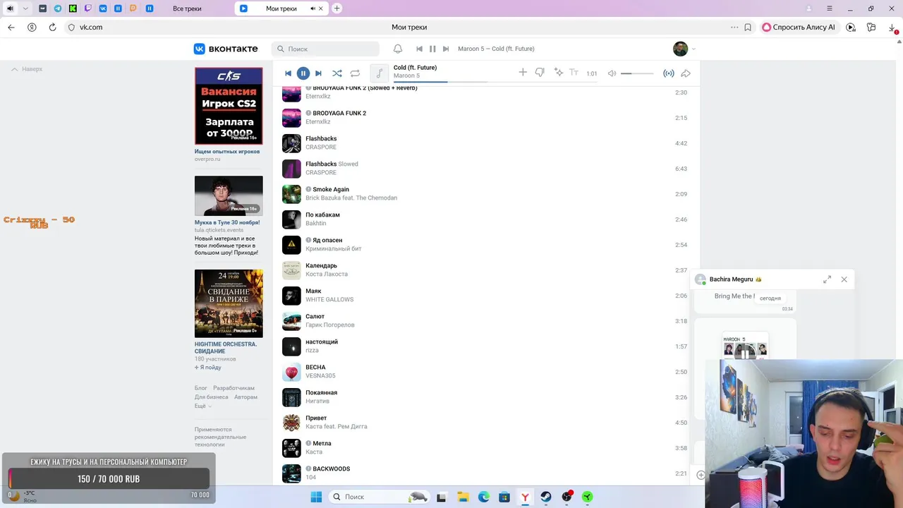
Task: Open the ВКонтакте logo home link
Action: [226, 49]
